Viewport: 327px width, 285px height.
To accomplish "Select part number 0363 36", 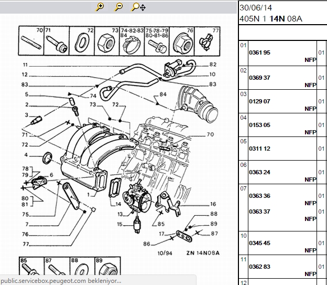I will pyautogui.click(x=259, y=196).
